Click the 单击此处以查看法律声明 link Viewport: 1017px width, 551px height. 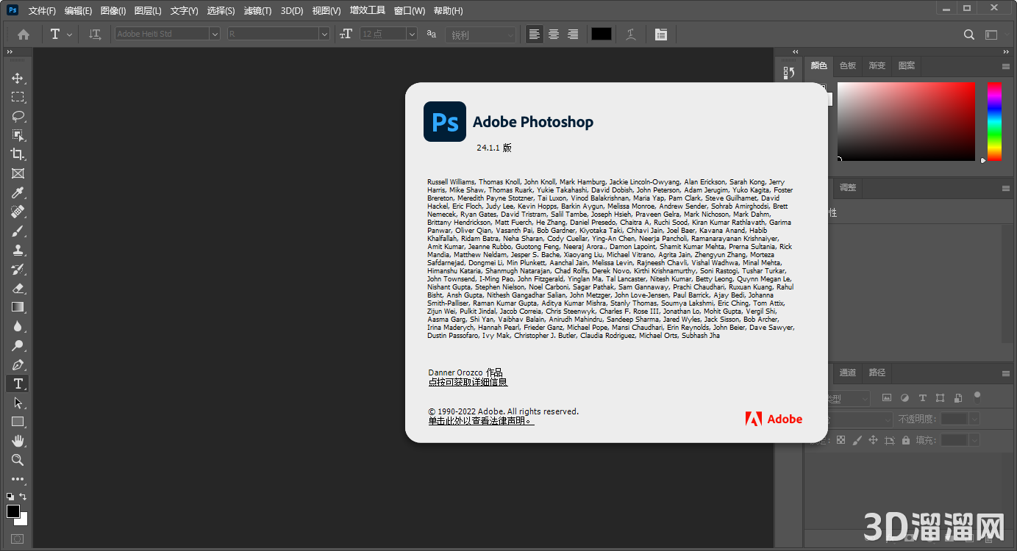(481, 421)
